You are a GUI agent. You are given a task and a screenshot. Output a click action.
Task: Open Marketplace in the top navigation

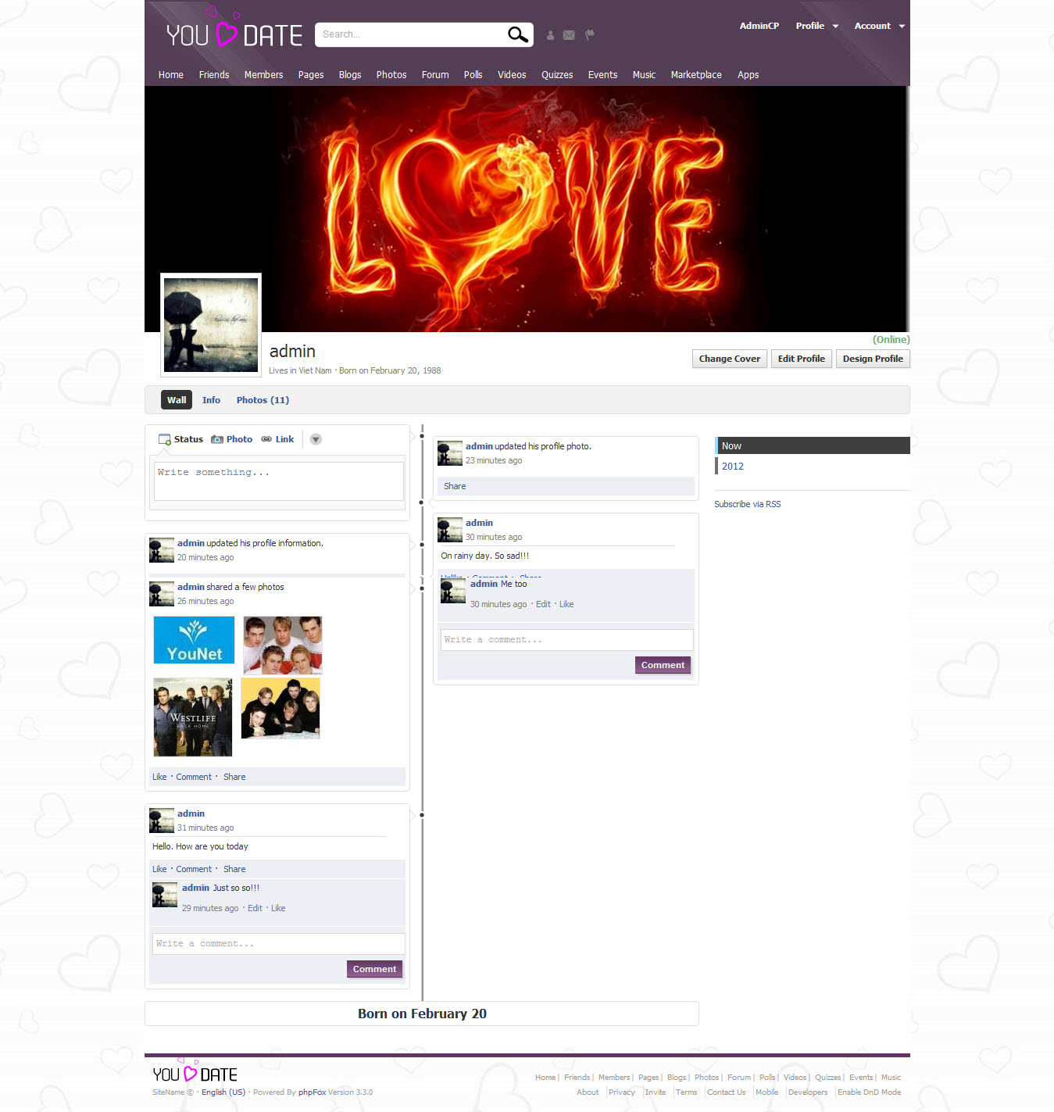click(x=696, y=75)
